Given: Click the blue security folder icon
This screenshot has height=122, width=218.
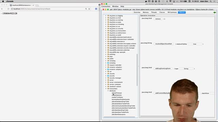Looking at the screenshot, I should 108,76.
